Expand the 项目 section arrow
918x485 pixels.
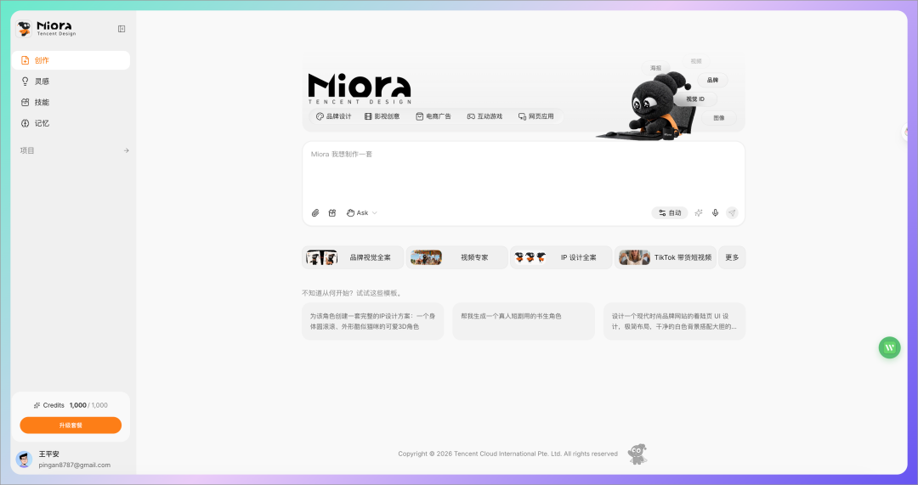tap(126, 150)
